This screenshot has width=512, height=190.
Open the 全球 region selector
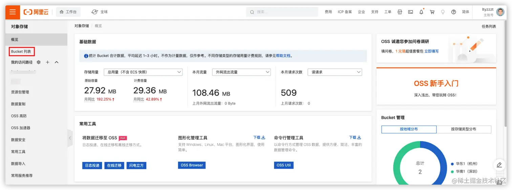(x=100, y=12)
